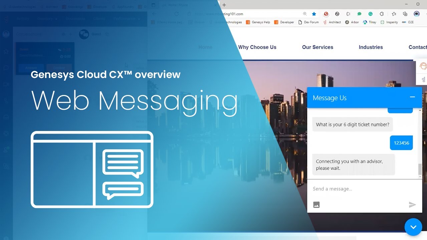Image resolution: width=427 pixels, height=240 pixels.
Task: Open the zoom magnifier icon in address bar
Action: coord(305,14)
